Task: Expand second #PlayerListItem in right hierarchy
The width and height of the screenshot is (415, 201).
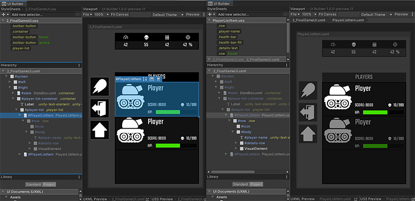Action: (x=226, y=154)
